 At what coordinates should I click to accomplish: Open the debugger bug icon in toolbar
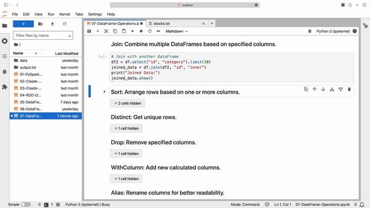[x=310, y=31]
